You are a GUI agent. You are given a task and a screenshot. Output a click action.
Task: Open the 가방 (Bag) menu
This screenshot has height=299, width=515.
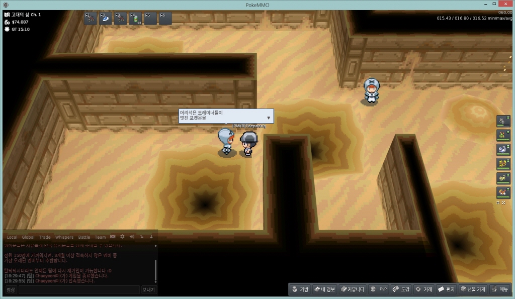pyautogui.click(x=300, y=289)
